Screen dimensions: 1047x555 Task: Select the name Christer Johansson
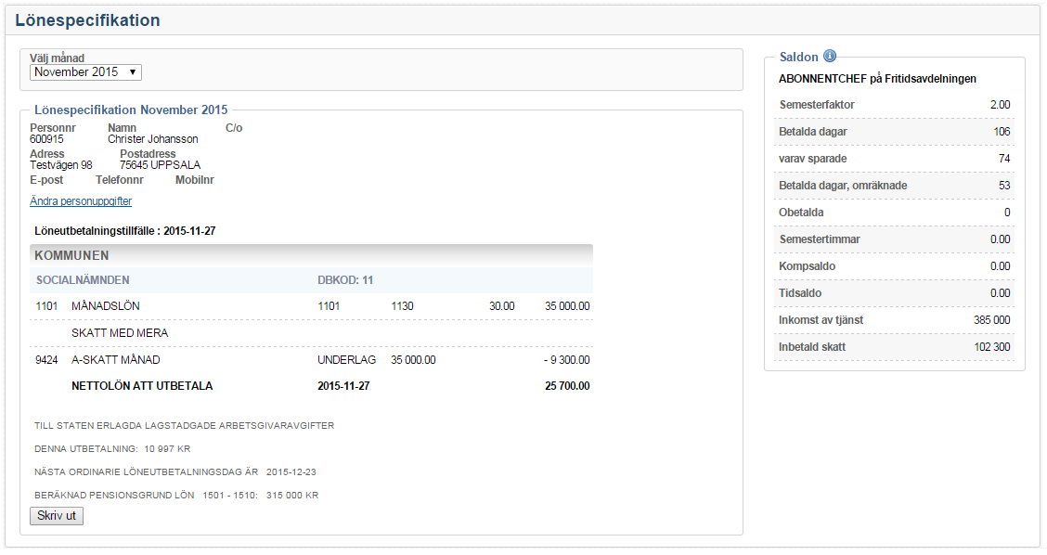pos(153,139)
